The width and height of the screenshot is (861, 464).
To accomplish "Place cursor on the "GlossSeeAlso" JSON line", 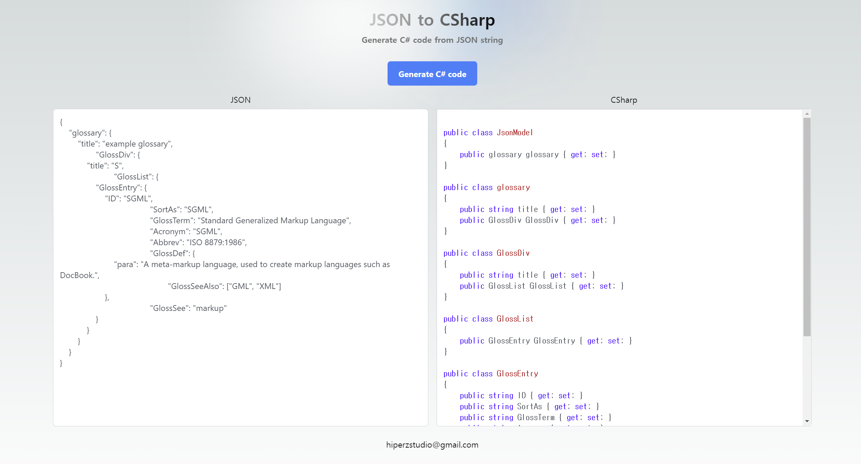I will pos(224,286).
